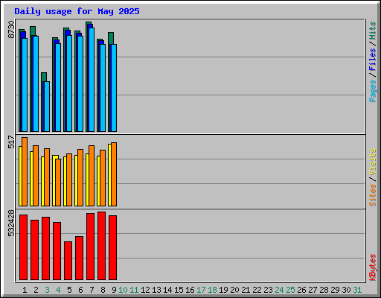Click day label 22 on the axis

257,290
